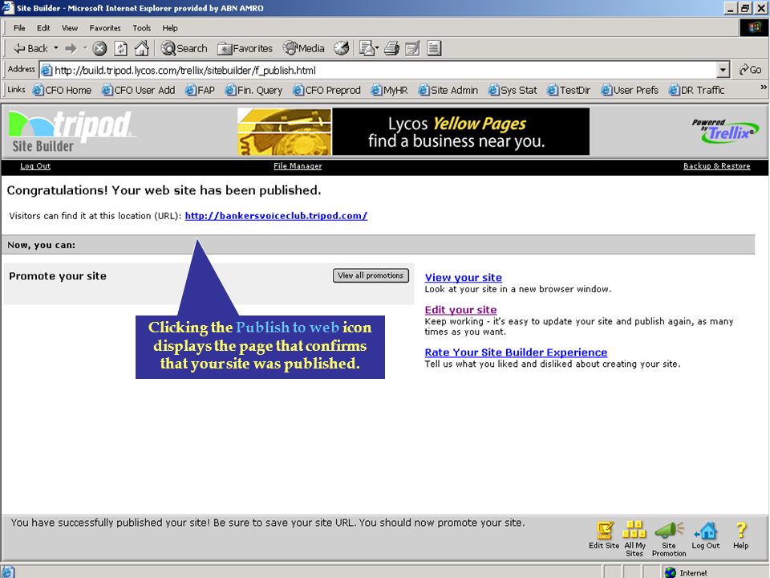The image size is (770, 578).
Task: Click the Edit your site link
Action: (460, 310)
